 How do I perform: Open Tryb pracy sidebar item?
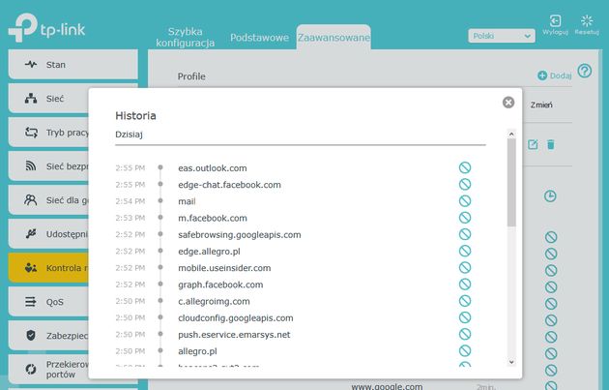point(48,133)
